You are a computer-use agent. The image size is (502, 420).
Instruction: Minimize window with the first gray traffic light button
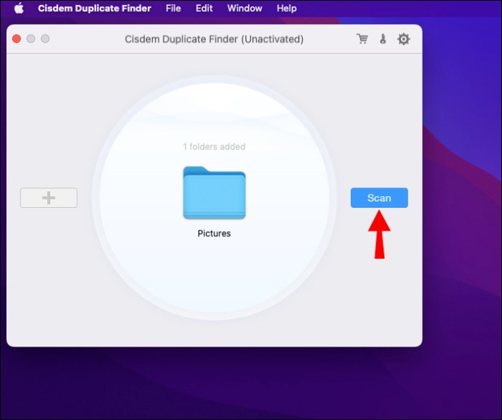point(31,39)
